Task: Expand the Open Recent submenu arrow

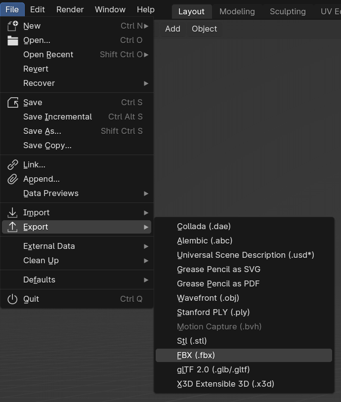Action: pyautogui.click(x=146, y=55)
